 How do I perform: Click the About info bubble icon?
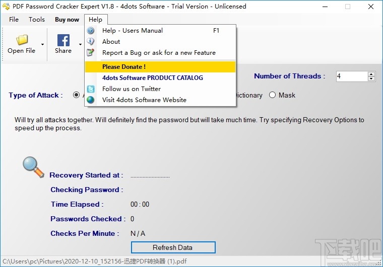click(x=91, y=41)
